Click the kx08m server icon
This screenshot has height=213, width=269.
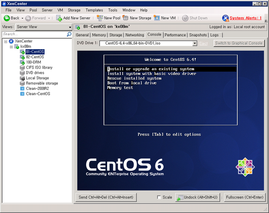[x=17, y=47]
